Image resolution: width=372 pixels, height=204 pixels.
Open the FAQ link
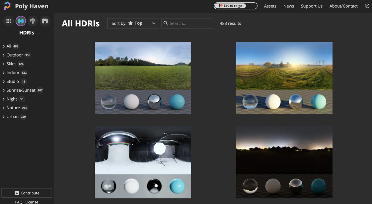[19, 202]
